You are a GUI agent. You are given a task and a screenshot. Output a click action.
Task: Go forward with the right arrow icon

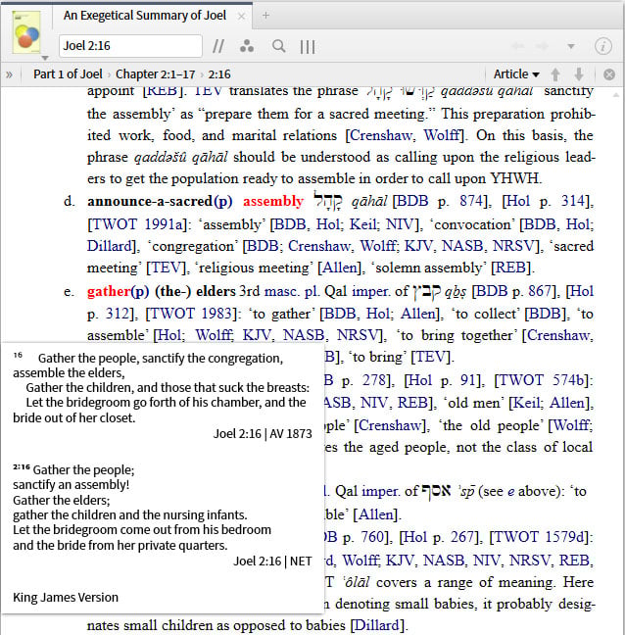(543, 46)
